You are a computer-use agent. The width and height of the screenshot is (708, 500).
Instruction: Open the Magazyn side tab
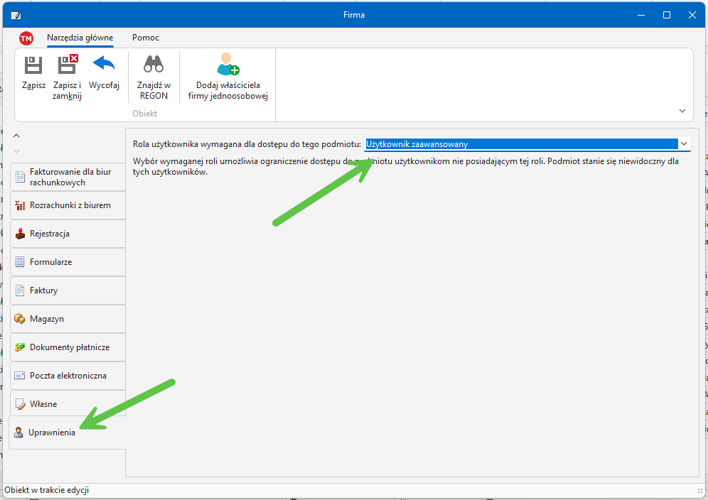click(68, 319)
